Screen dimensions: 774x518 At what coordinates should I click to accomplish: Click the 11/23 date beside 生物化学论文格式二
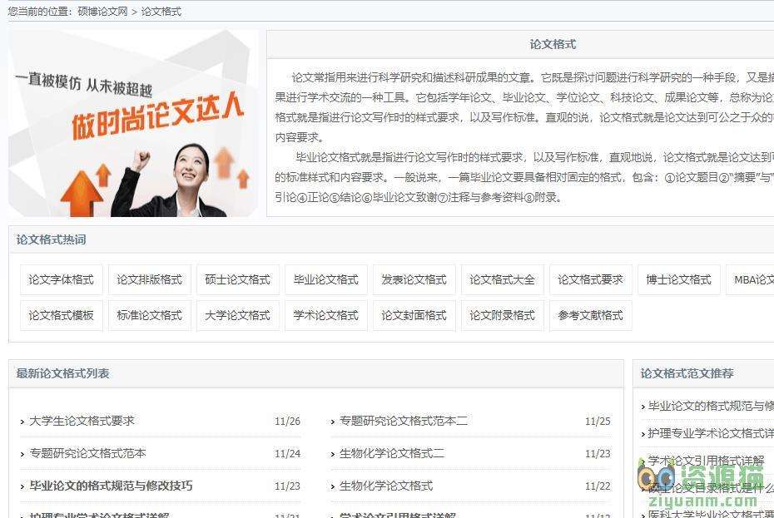pyautogui.click(x=598, y=454)
